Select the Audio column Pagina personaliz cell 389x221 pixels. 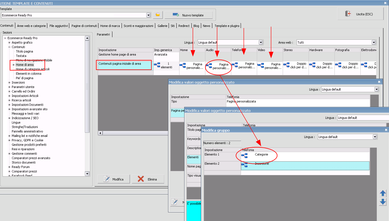tap(218, 66)
